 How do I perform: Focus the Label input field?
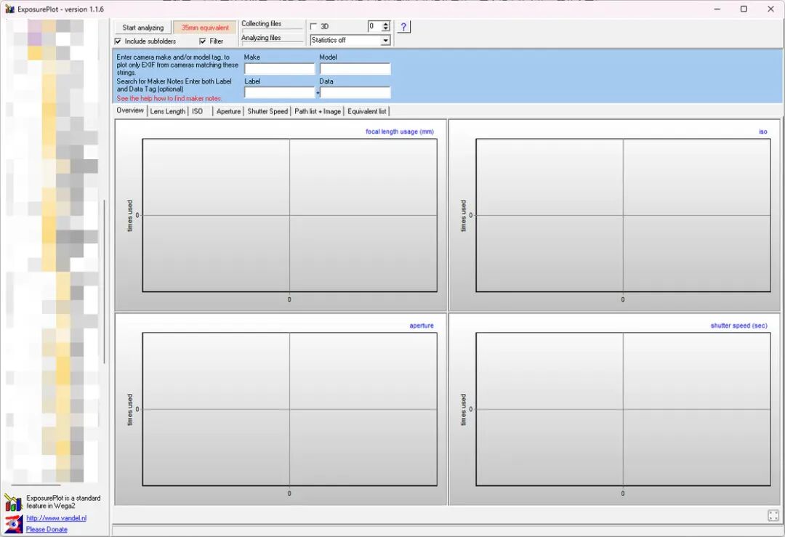[279, 92]
